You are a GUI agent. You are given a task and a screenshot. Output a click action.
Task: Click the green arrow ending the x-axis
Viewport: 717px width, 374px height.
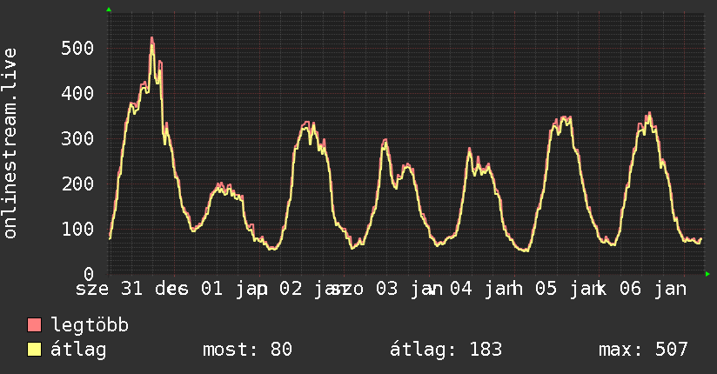707,274
